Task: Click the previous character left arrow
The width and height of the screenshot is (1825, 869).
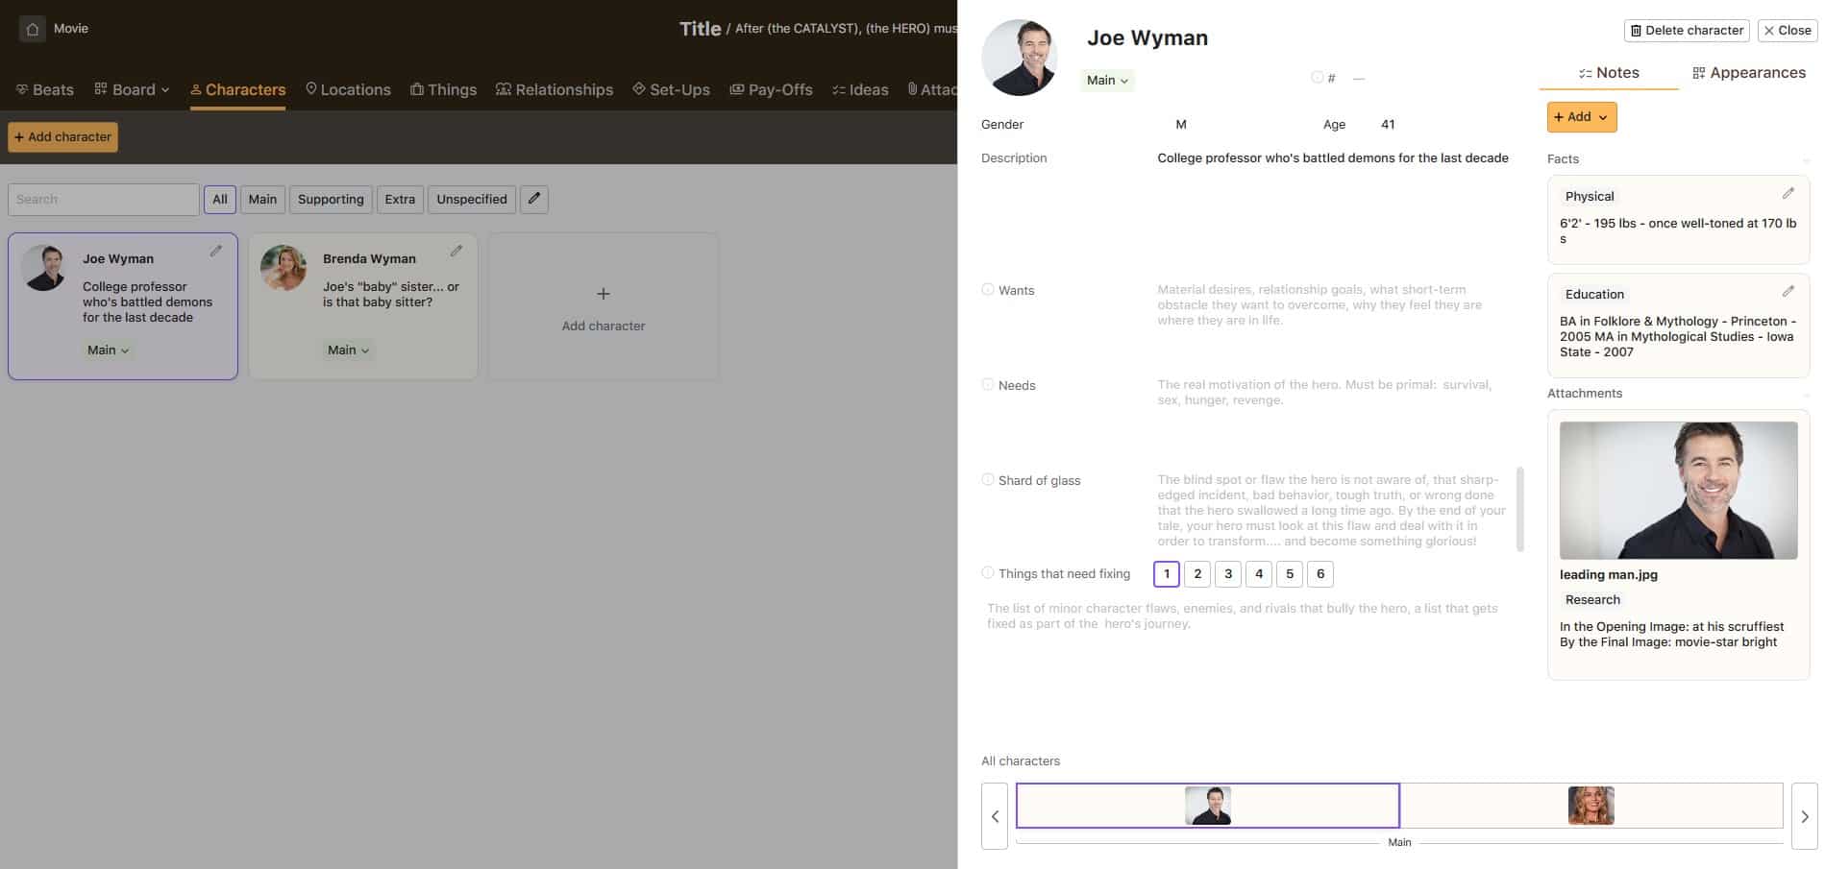Action: [x=995, y=816]
